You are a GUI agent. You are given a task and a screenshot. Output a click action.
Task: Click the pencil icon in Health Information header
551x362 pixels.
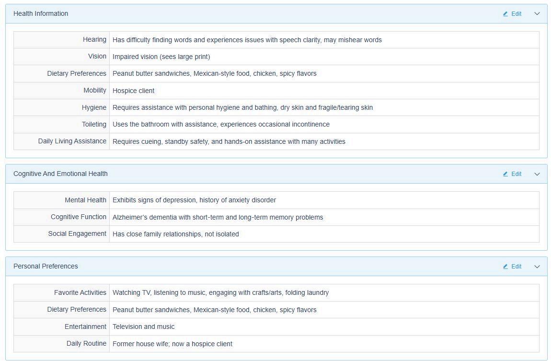coord(505,14)
